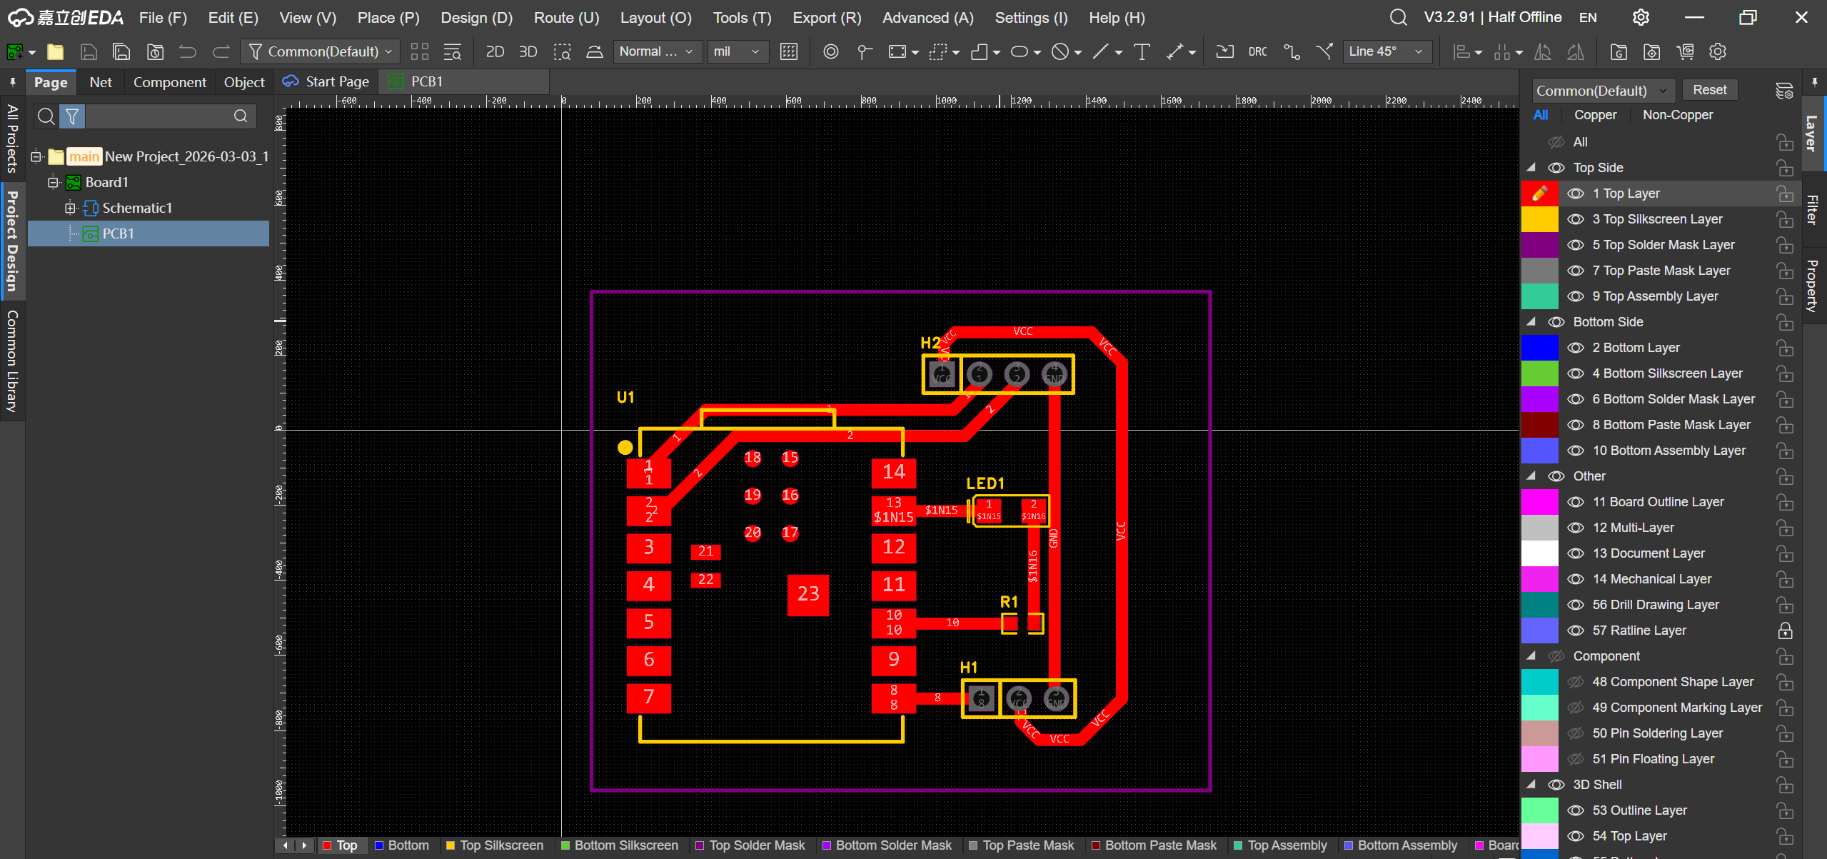Click the 11 Board Outline Layer color swatch
Image resolution: width=1827 pixels, height=859 pixels.
(x=1539, y=502)
